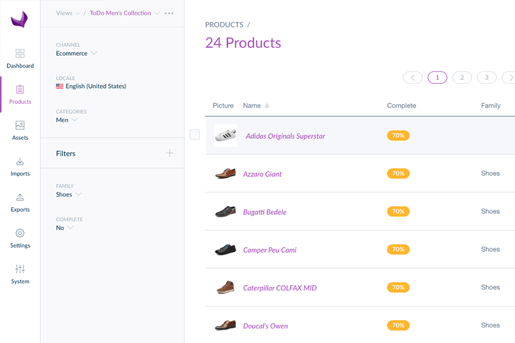
Task: Click 70% badge for Caterpillar COLFAX MID
Action: point(398,287)
